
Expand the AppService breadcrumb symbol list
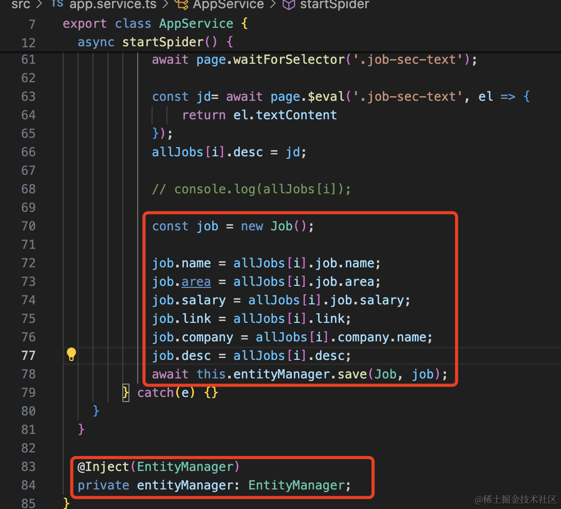tap(228, 5)
